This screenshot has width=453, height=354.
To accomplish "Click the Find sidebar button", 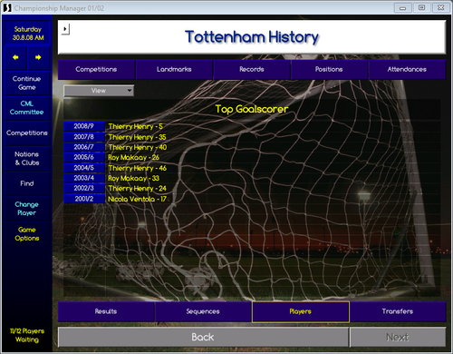I will [27, 183].
